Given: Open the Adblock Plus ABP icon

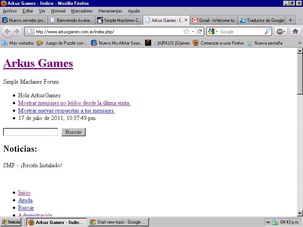Looking at the screenshot, I should pos(281,31).
